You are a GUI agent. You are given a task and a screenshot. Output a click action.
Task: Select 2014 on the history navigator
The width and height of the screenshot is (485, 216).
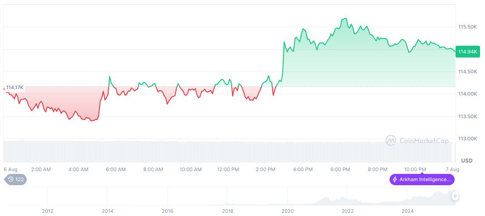click(108, 211)
